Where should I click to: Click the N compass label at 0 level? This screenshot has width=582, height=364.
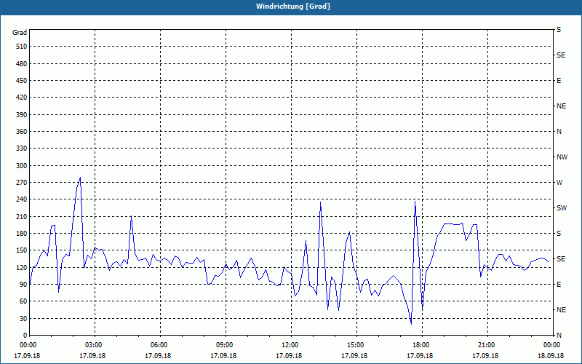[x=559, y=336]
